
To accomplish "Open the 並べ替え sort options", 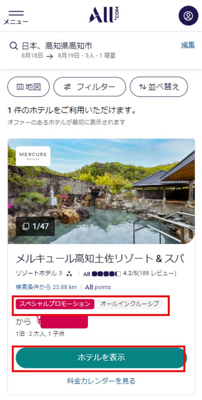I will (159, 87).
